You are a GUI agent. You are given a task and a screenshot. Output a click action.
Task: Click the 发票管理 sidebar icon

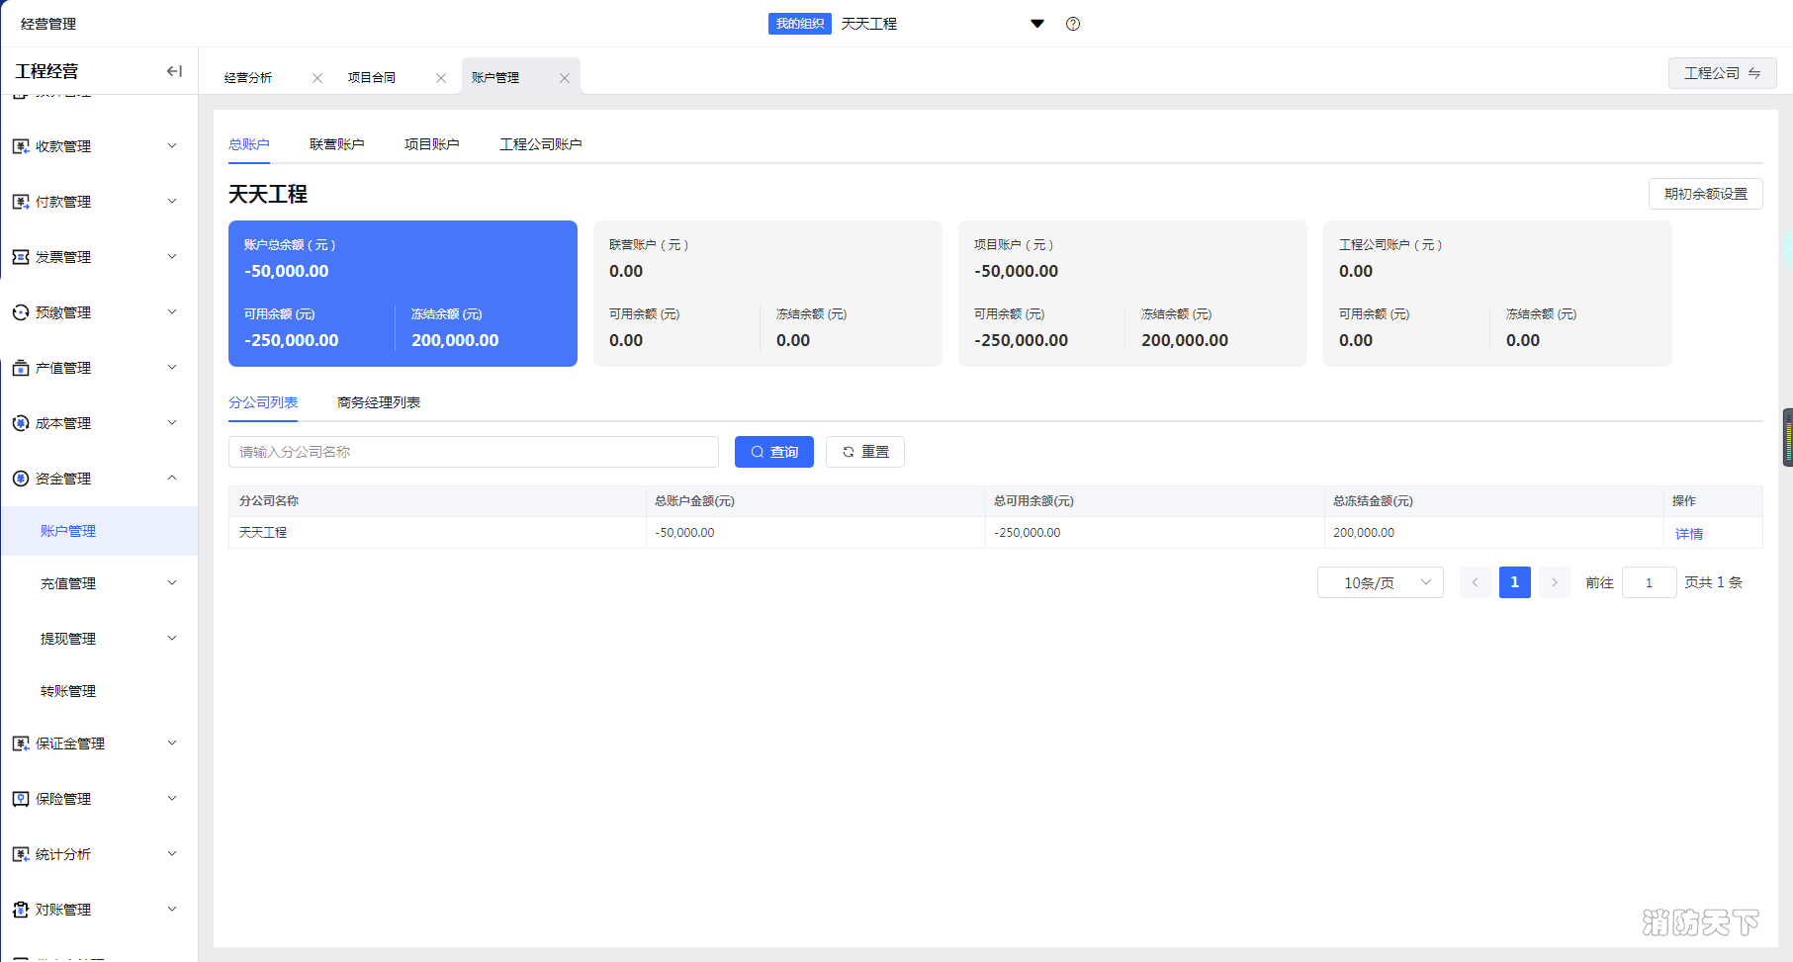pyautogui.click(x=21, y=257)
